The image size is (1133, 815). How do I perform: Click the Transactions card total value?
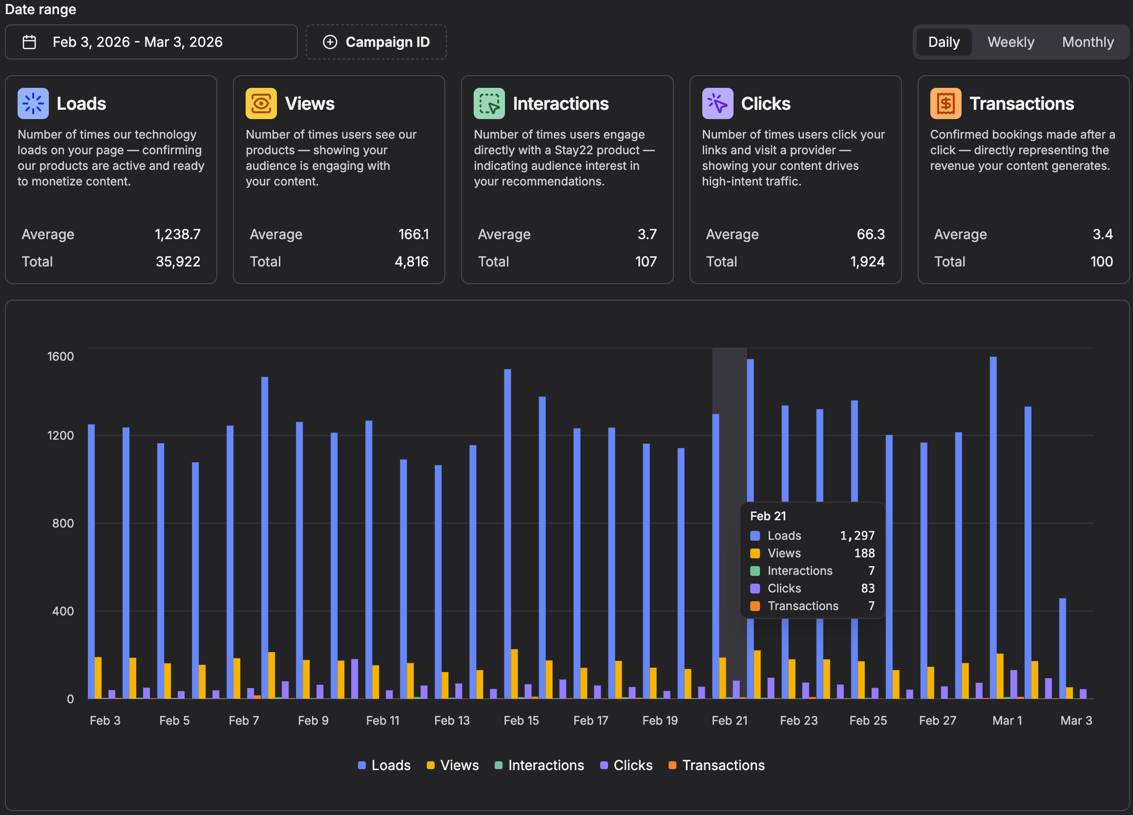pos(1101,262)
